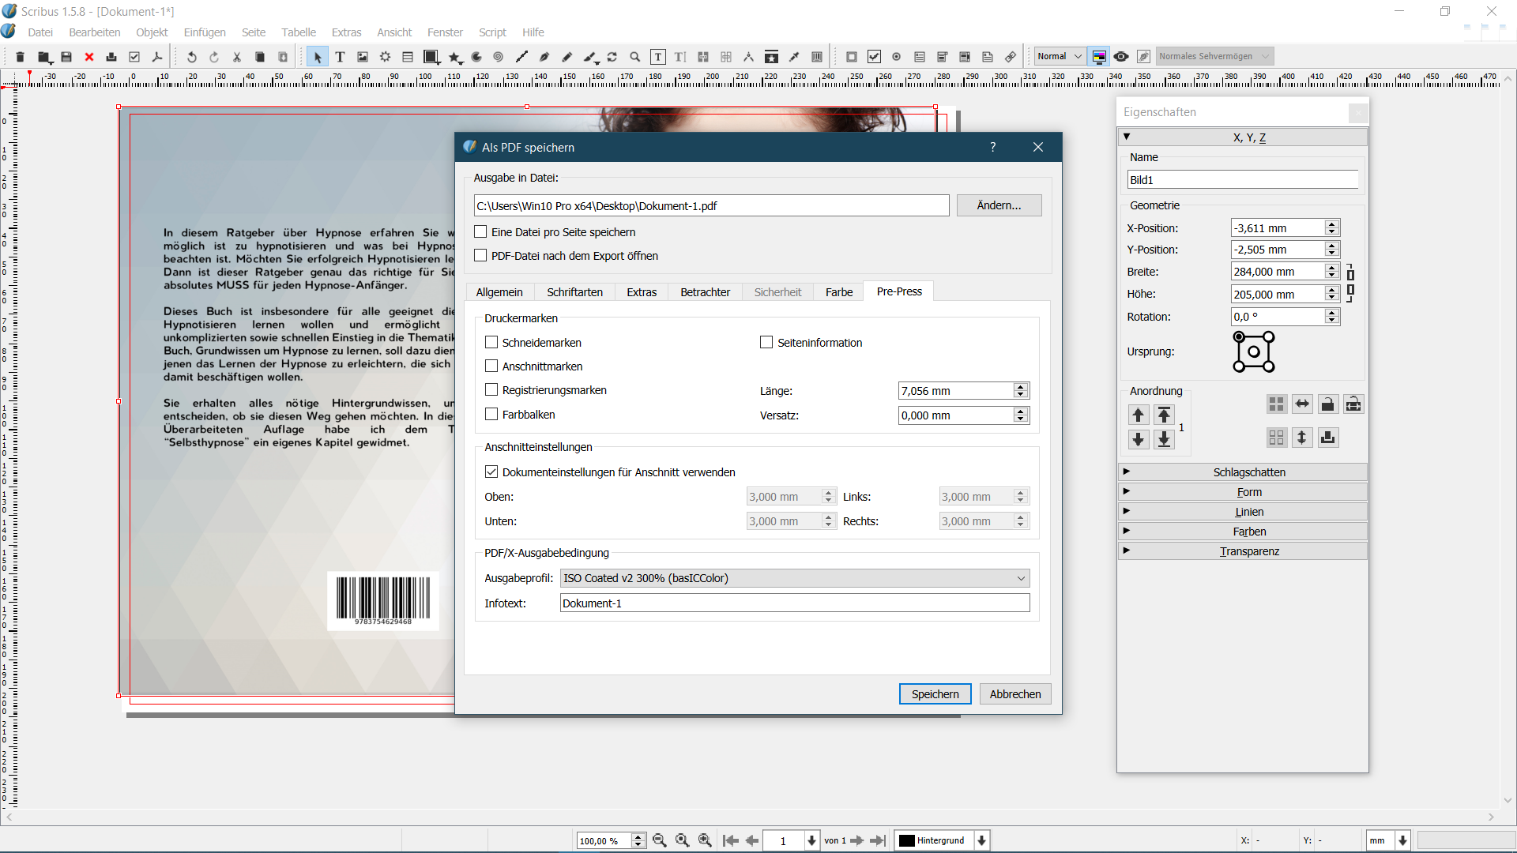Click the Eyedropper tool
Image resolution: width=1517 pixels, height=853 pixels.
point(794,57)
